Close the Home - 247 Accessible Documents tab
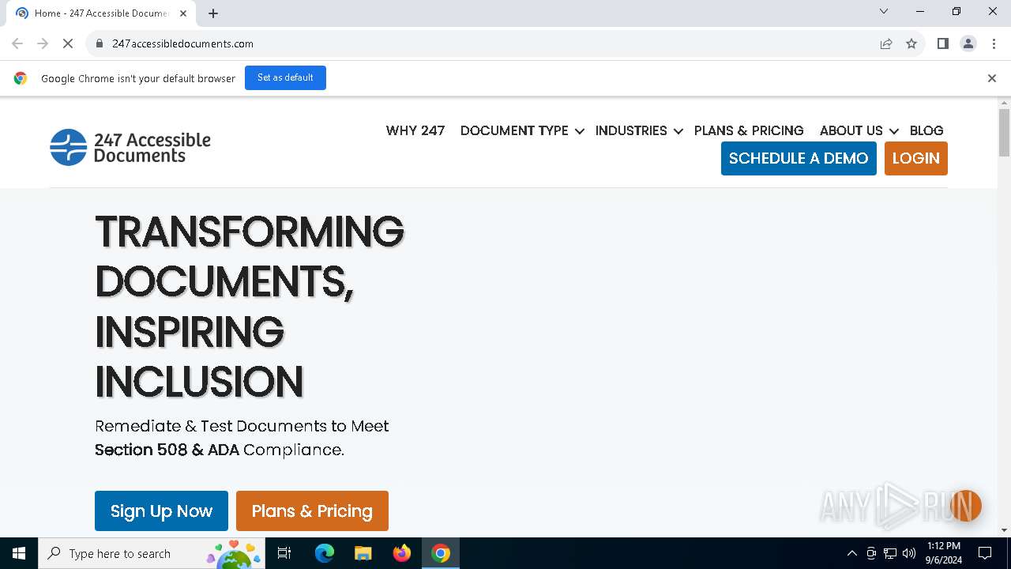The width and height of the screenshot is (1011, 569). 183,13
